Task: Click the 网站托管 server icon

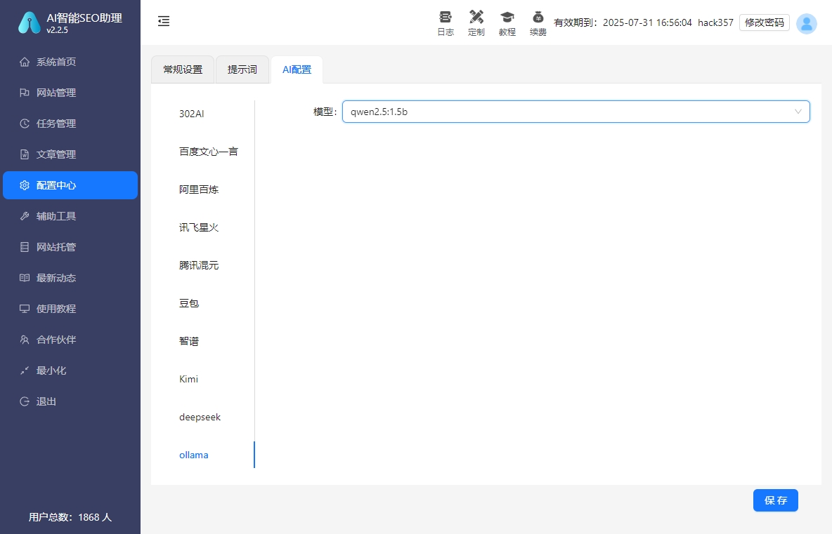Action: 25,247
